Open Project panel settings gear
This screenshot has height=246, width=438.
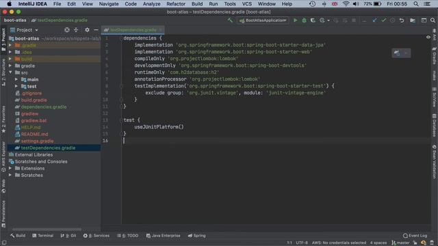(x=87, y=30)
